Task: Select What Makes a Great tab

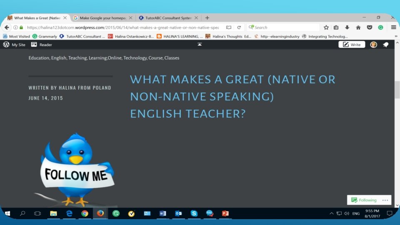Action: (37, 18)
